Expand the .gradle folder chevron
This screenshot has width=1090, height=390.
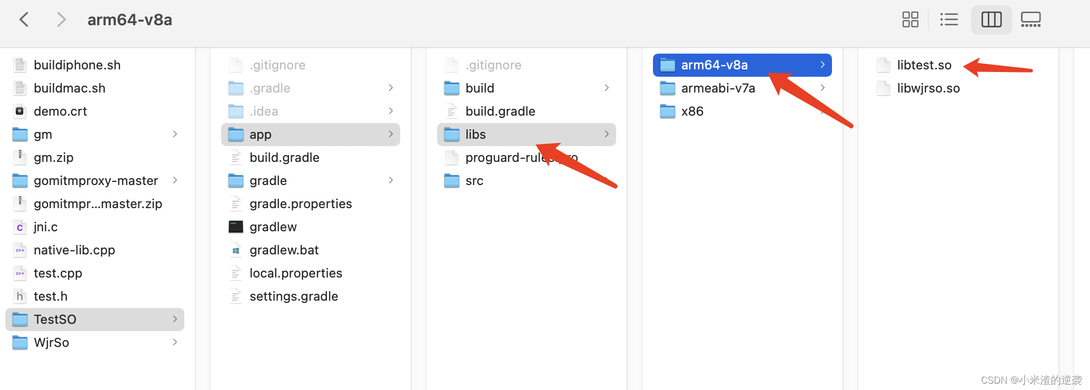pyautogui.click(x=391, y=88)
